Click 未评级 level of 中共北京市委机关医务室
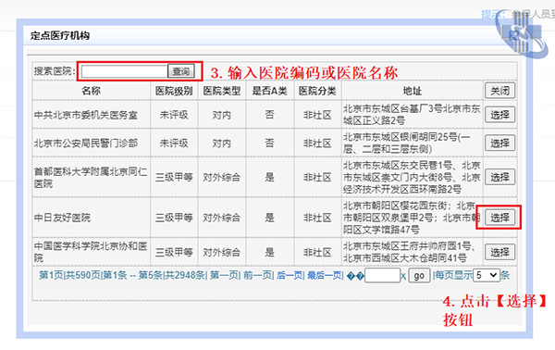This screenshot has height=350, width=555. tap(174, 115)
